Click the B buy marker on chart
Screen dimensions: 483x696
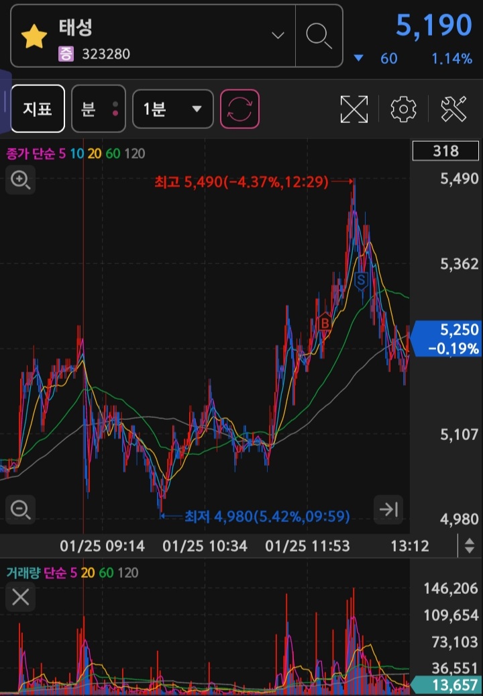pos(325,323)
